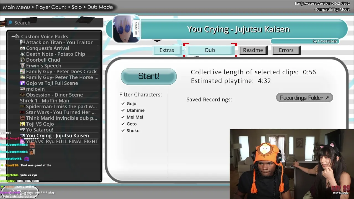The image size is (354, 199).
Task: Uncheck the Mei Mei character filter
Action: click(x=123, y=117)
